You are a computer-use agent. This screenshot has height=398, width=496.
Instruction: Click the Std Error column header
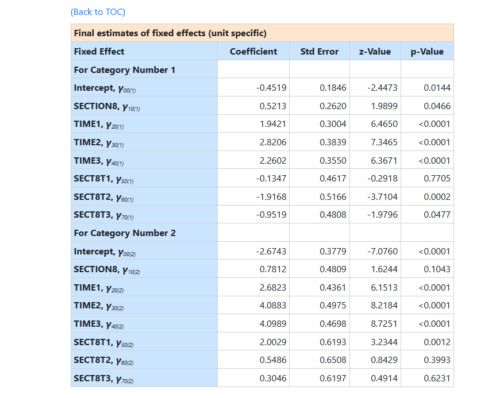[319, 52]
